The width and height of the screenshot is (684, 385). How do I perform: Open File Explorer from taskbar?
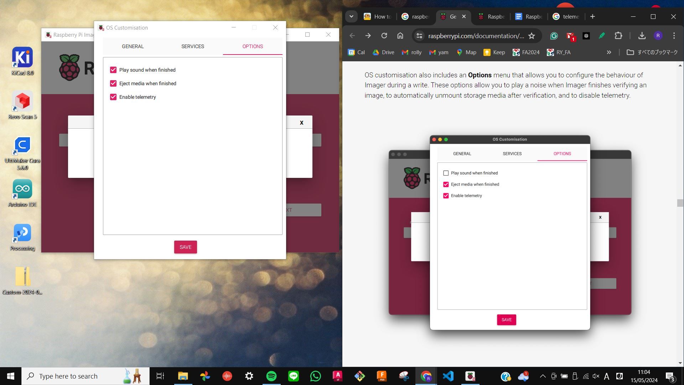[183, 376]
